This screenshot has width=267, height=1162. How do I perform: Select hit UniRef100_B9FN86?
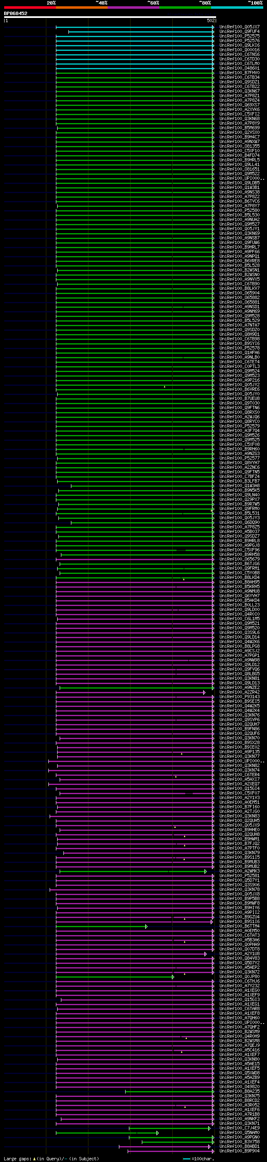(239, 729)
